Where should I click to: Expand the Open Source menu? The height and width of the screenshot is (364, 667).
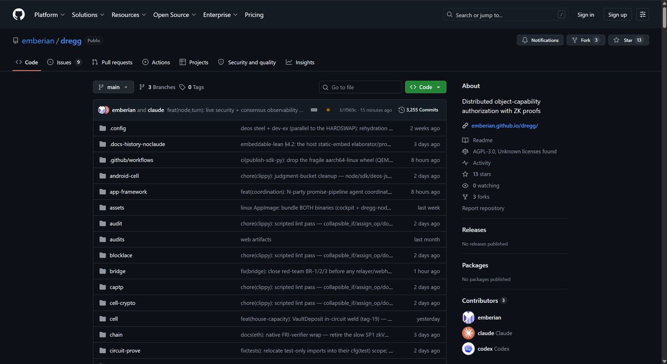[175, 15]
